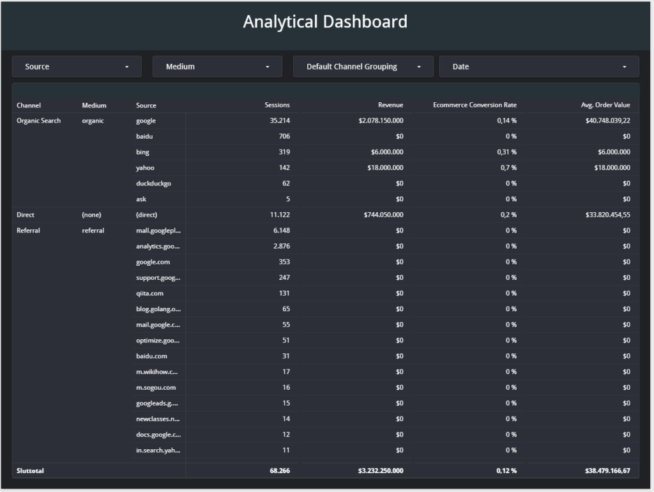Click the support.goog... source cell
The width and height of the screenshot is (654, 492).
[x=158, y=277]
